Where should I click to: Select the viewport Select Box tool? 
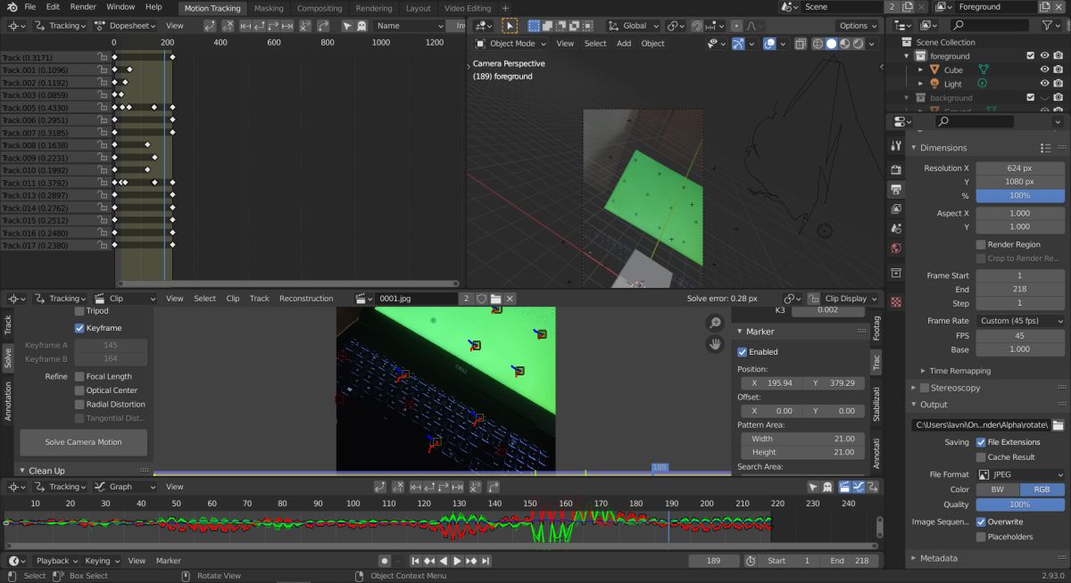pos(510,26)
